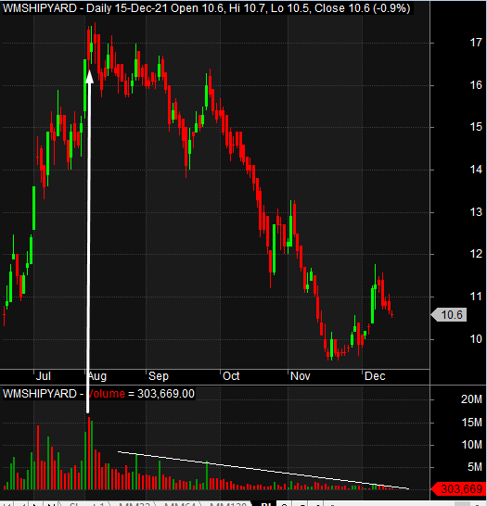
Task: Click the 14 price axis label
Action: (476, 170)
